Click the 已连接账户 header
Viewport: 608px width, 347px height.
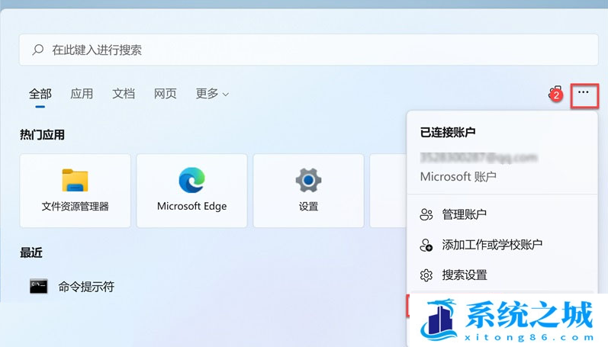point(448,132)
